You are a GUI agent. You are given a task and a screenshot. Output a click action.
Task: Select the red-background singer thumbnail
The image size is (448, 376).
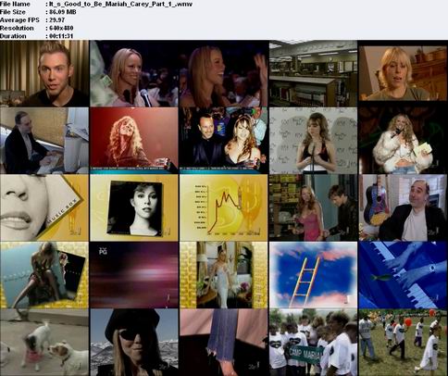[x=134, y=141]
